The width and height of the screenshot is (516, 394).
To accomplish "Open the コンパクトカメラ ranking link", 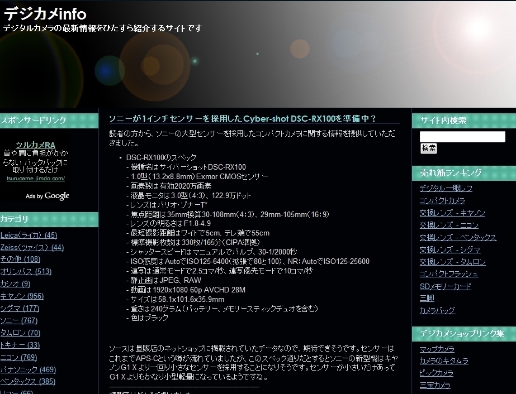I will (x=442, y=200).
